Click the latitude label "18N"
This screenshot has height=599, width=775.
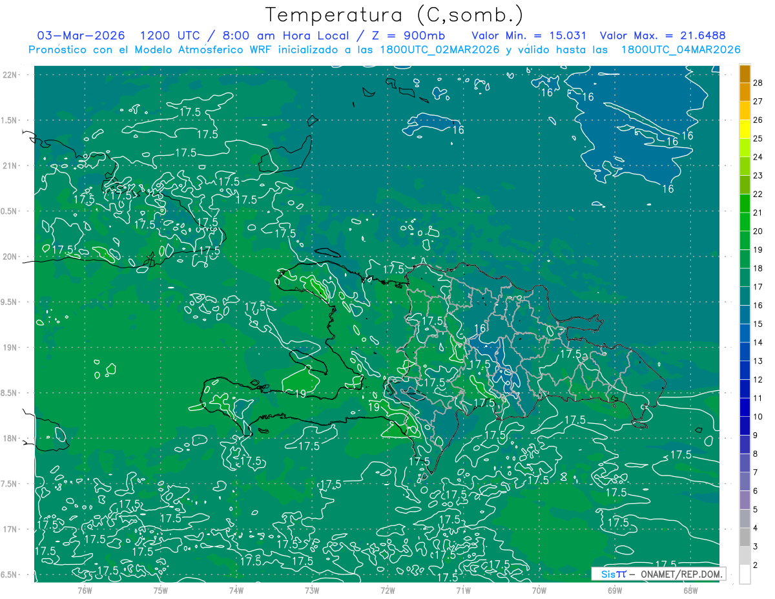pyautogui.click(x=9, y=438)
